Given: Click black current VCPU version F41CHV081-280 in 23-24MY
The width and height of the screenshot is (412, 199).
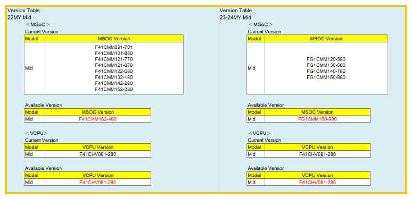Looking at the screenshot, I should click(317, 154).
